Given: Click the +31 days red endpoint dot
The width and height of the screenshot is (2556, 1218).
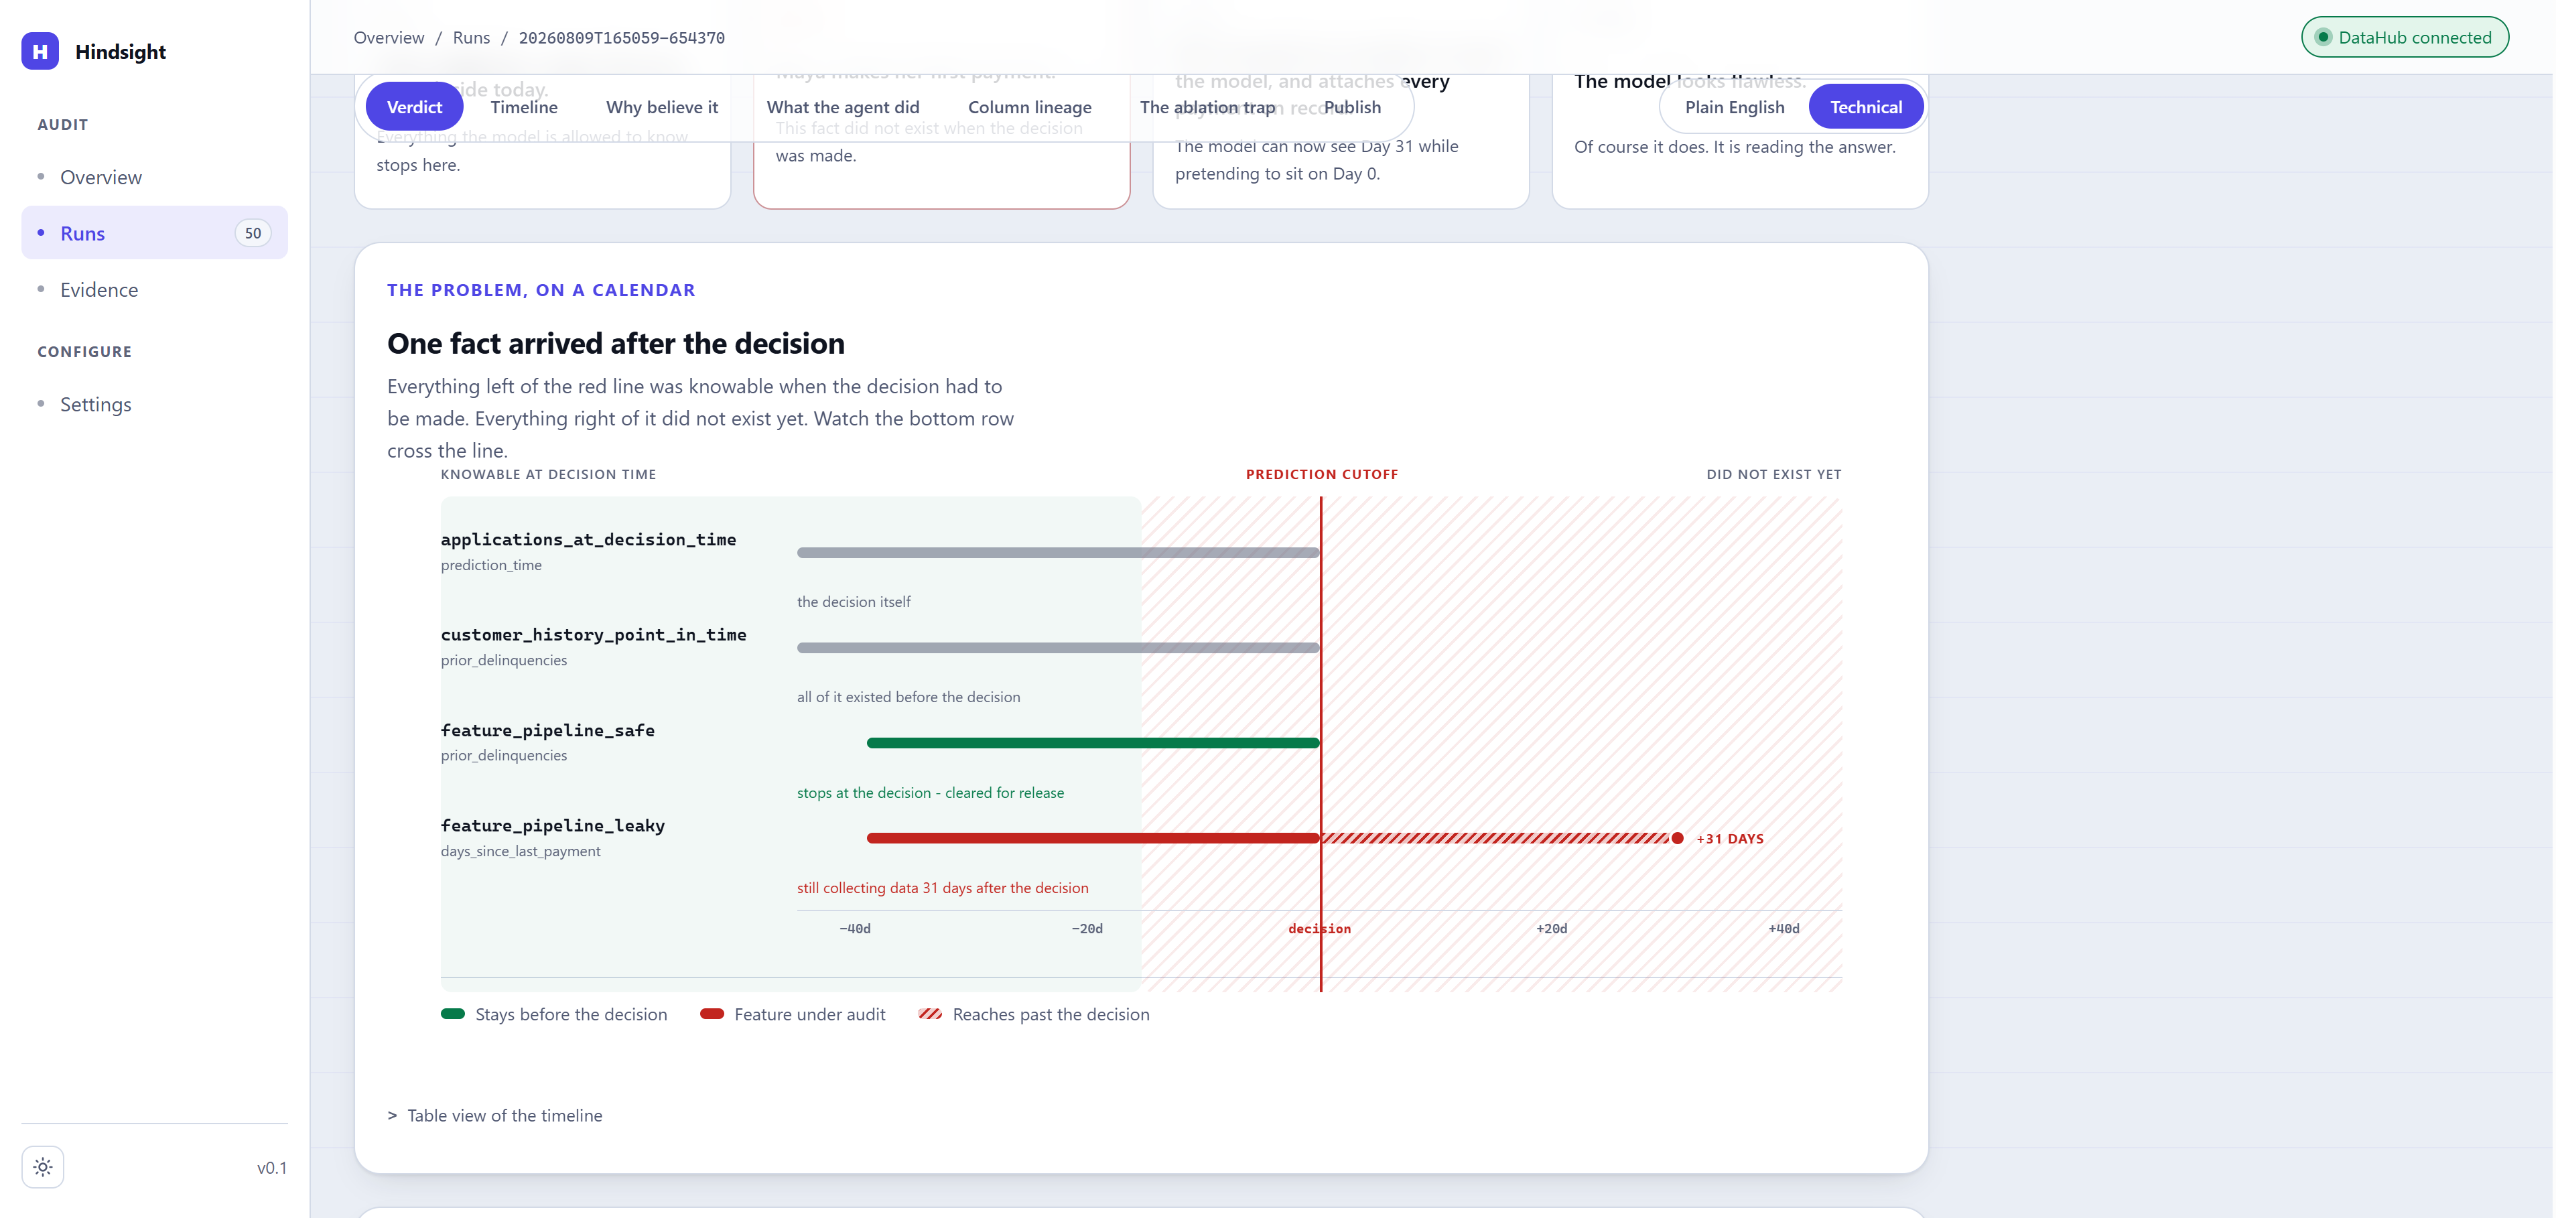Looking at the screenshot, I should click(1678, 838).
